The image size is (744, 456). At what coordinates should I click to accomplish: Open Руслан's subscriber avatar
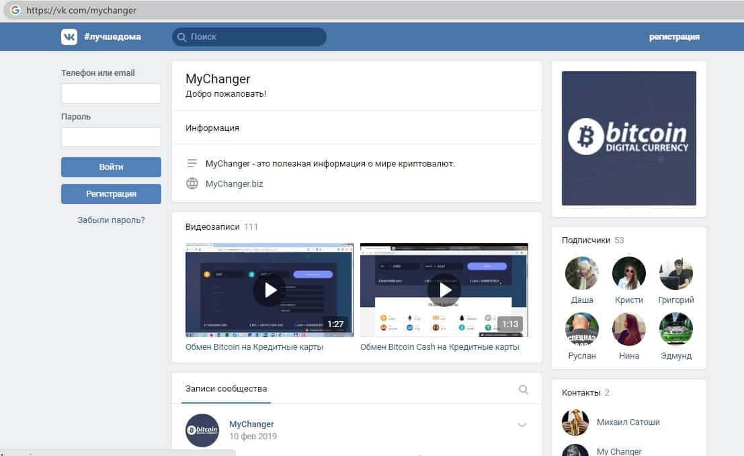click(582, 329)
